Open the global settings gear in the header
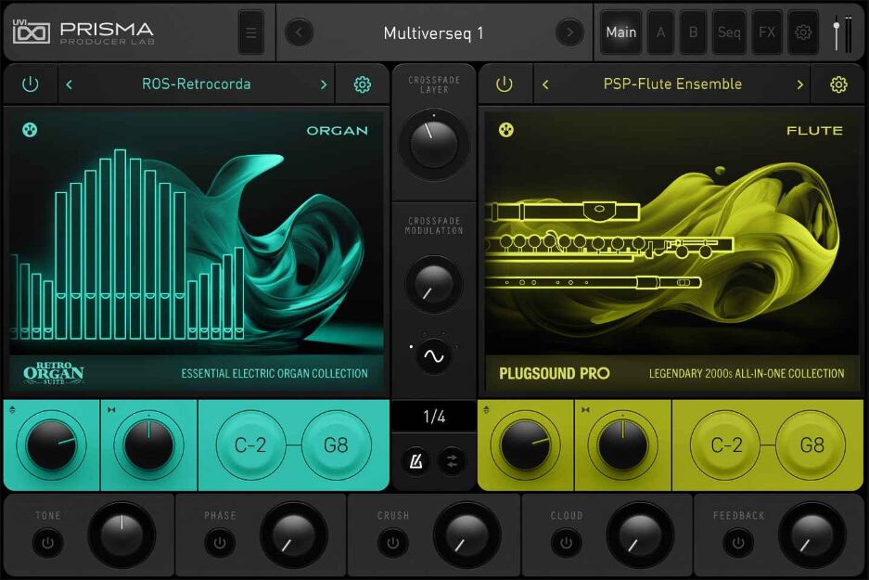Image resolution: width=869 pixels, height=580 pixels. coord(801,32)
